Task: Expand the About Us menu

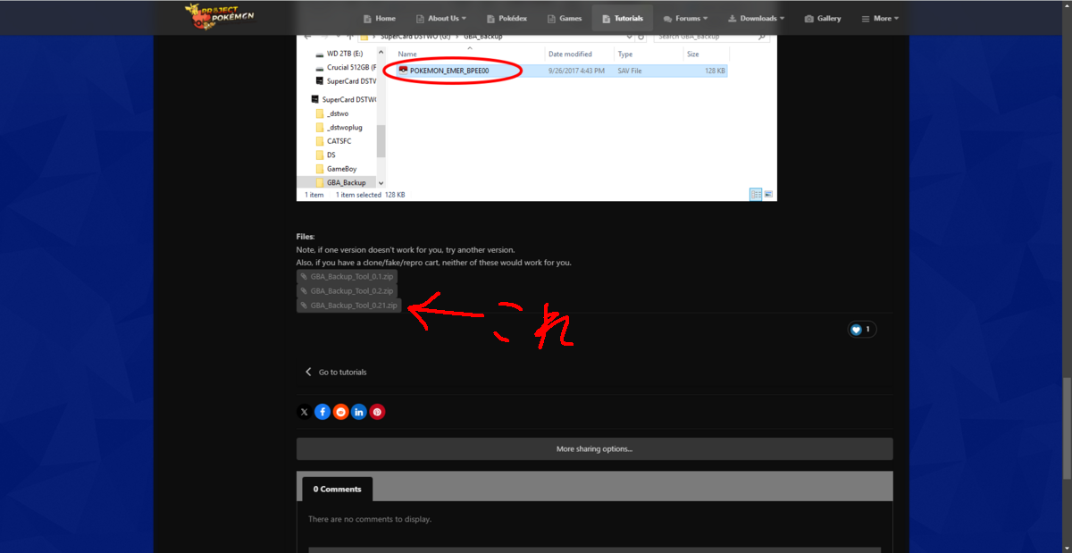Action: [441, 18]
